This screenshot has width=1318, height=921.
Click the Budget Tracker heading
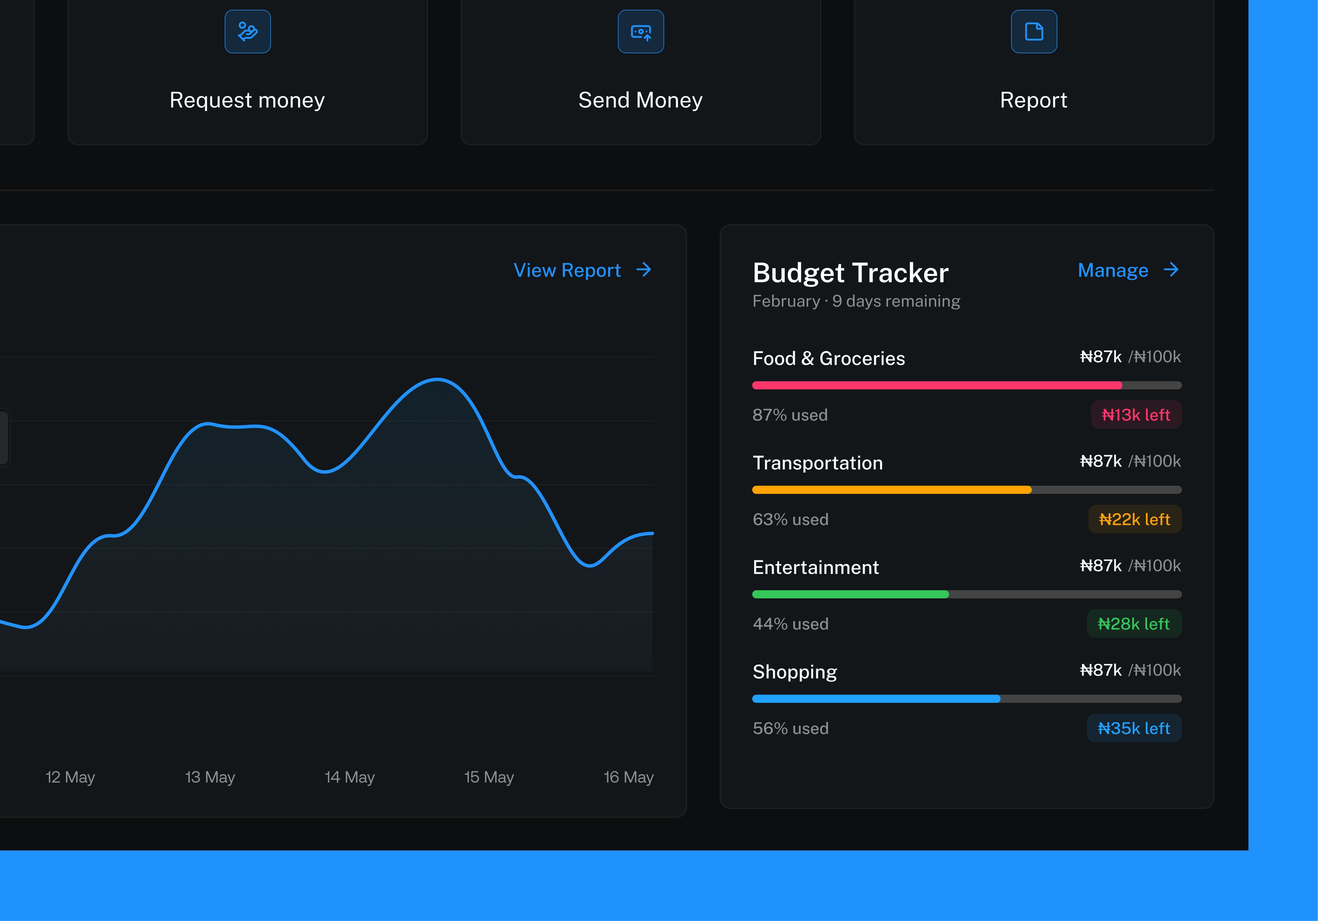click(850, 273)
